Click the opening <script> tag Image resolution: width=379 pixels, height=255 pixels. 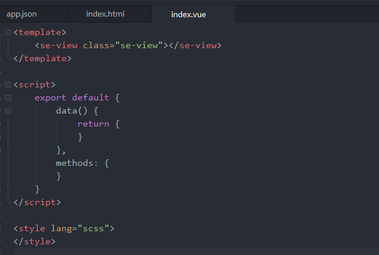[35, 85]
